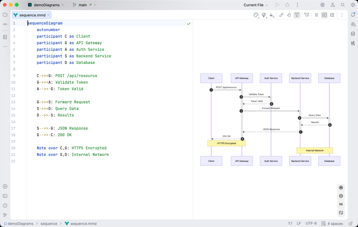Click the green inspection checkmark in editor
Viewport: 358px width, 227px height.
pos(189,23)
